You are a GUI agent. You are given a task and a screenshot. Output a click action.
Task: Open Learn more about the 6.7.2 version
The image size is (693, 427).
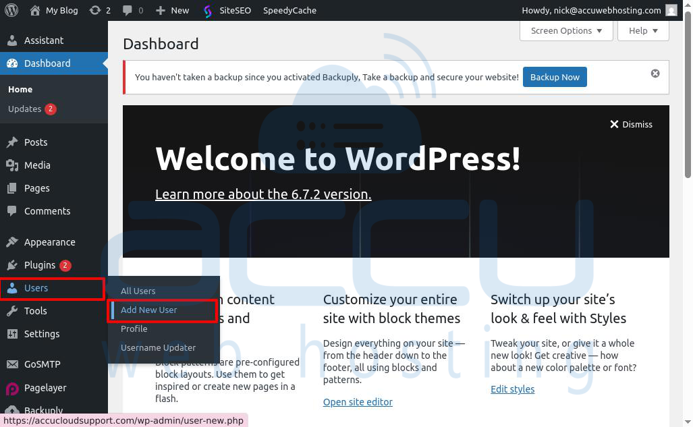pos(263,194)
